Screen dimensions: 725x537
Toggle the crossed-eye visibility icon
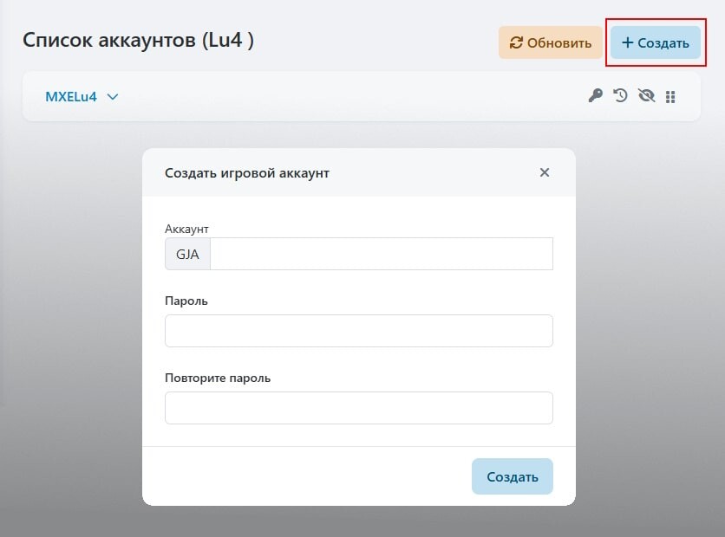click(646, 95)
